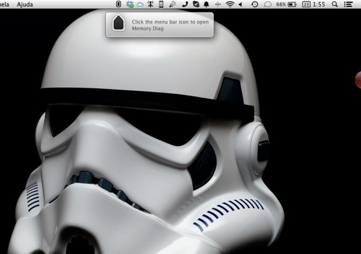Click the phone device icon in menu bar
361x254 pixels.
(x=161, y=4)
